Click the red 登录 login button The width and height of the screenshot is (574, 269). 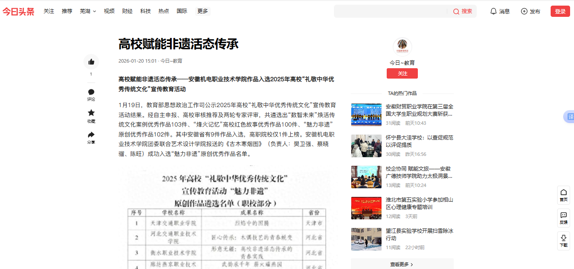560,11
